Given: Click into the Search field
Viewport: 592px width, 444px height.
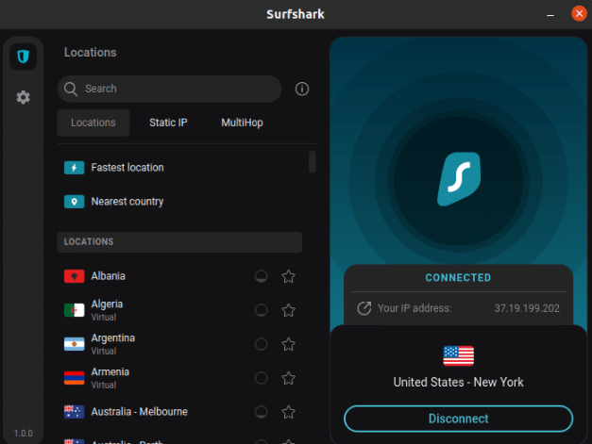Looking at the screenshot, I should [x=170, y=89].
